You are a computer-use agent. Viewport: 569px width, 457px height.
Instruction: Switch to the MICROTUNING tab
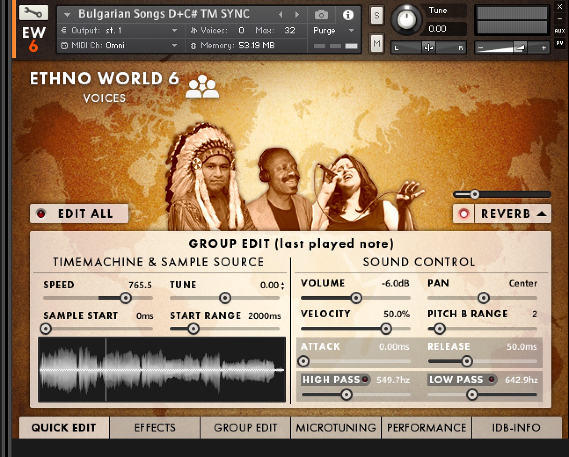[336, 428]
